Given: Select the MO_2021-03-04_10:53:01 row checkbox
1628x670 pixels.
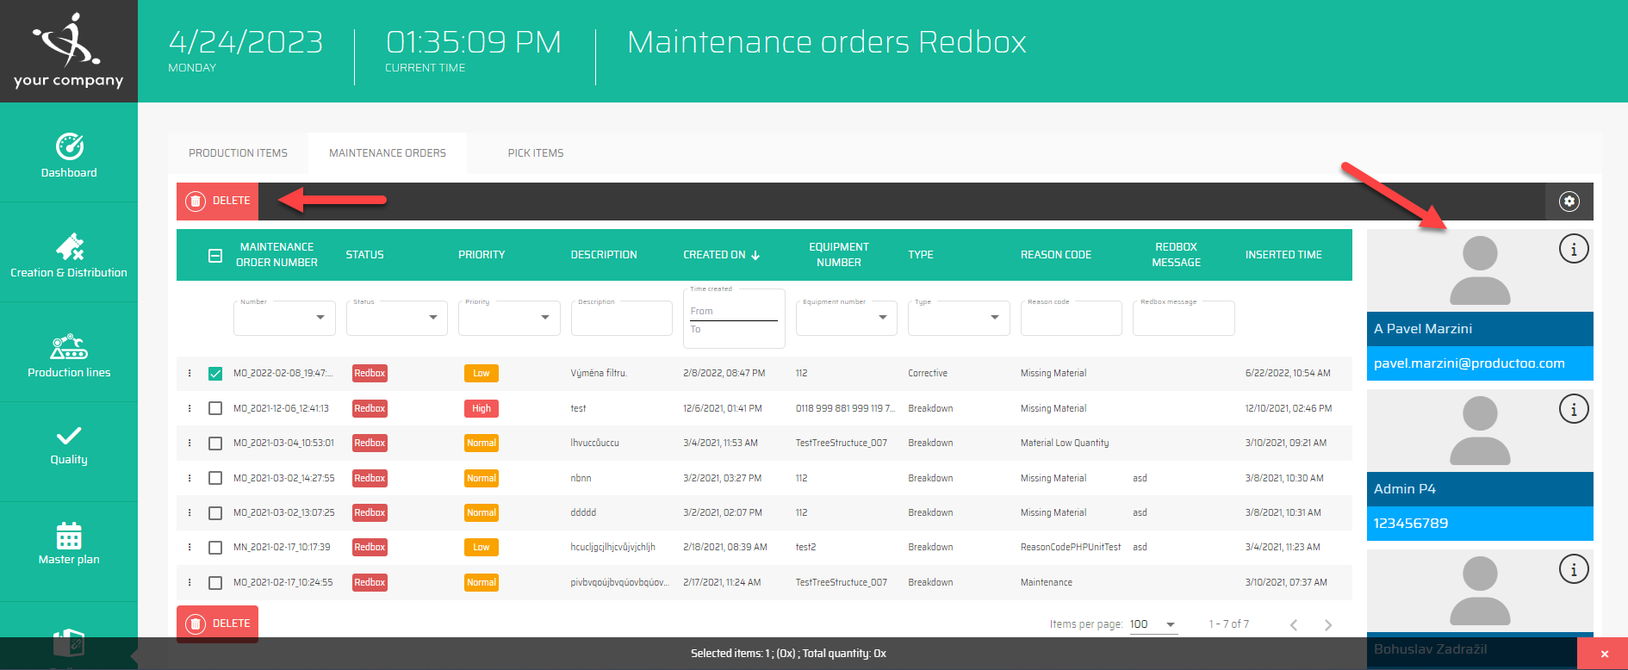Looking at the screenshot, I should pos(215,444).
